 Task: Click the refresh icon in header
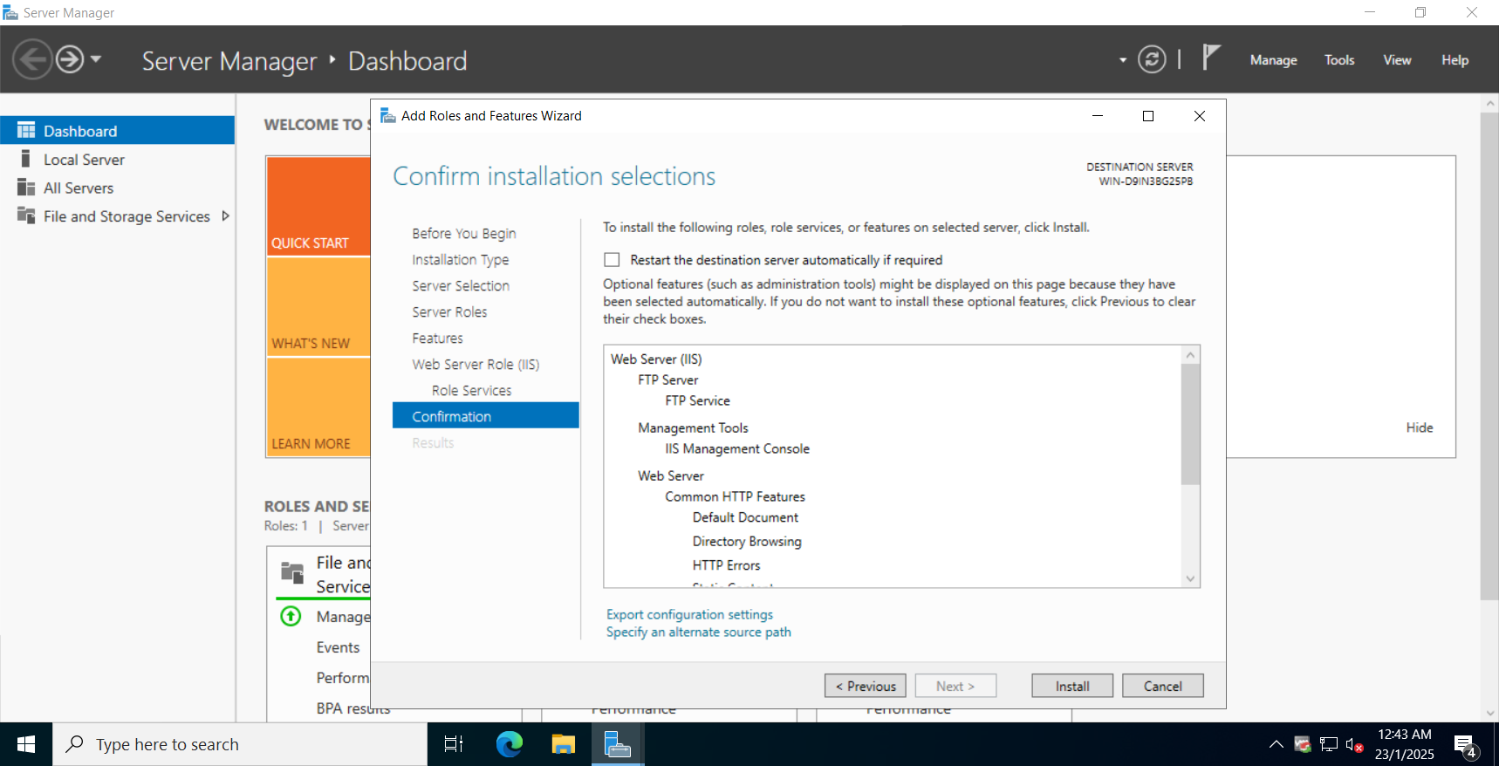tap(1152, 59)
